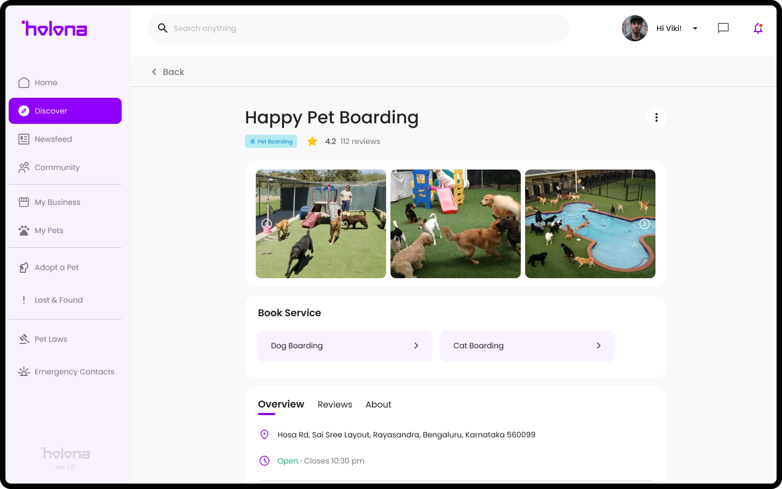Switch to the Overview tab
Viewport: 782px width, 489px height.
click(x=281, y=404)
